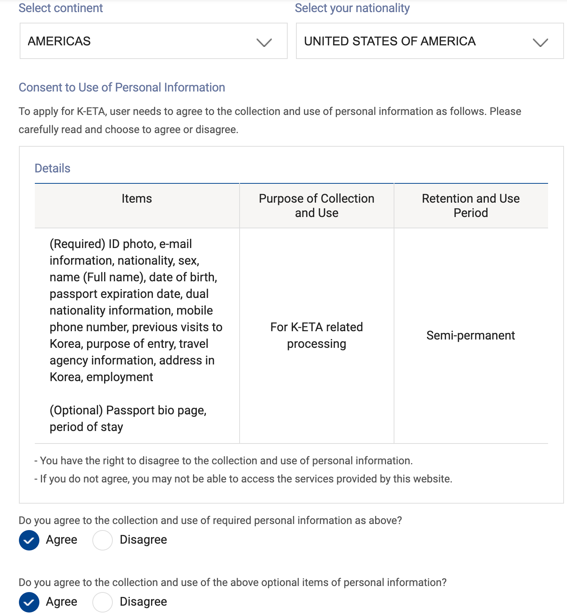
Task: Click 'Purpose of Collection and Use' column header
Action: (316, 206)
